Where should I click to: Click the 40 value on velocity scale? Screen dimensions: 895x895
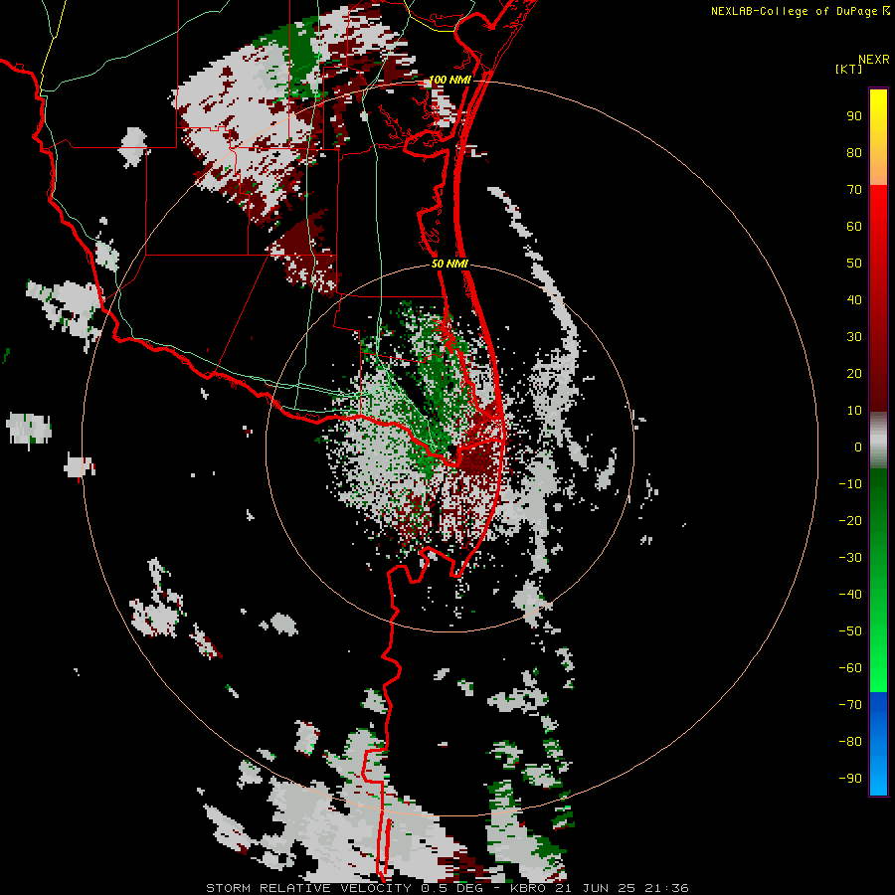coord(854,300)
